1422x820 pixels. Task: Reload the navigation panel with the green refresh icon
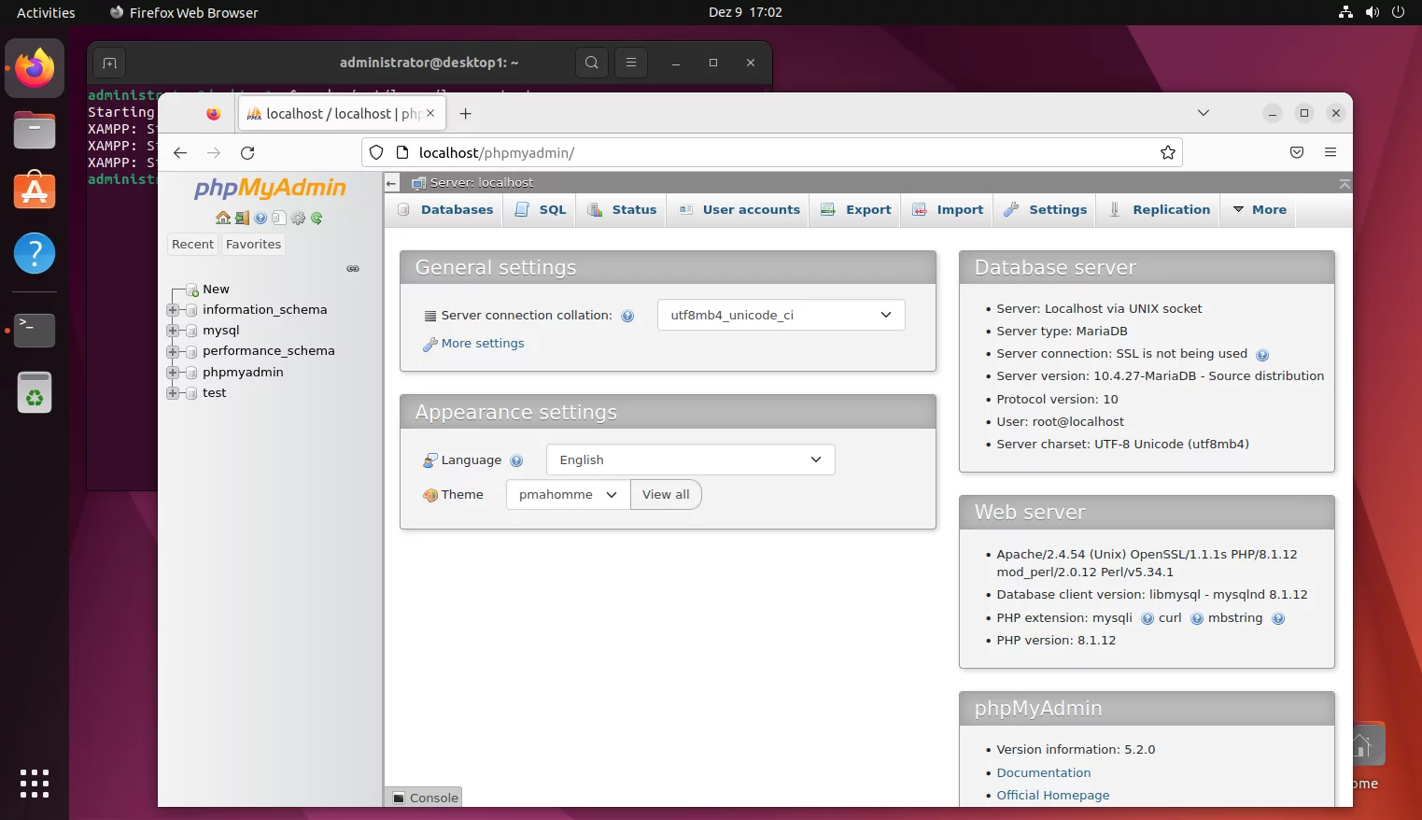(317, 218)
